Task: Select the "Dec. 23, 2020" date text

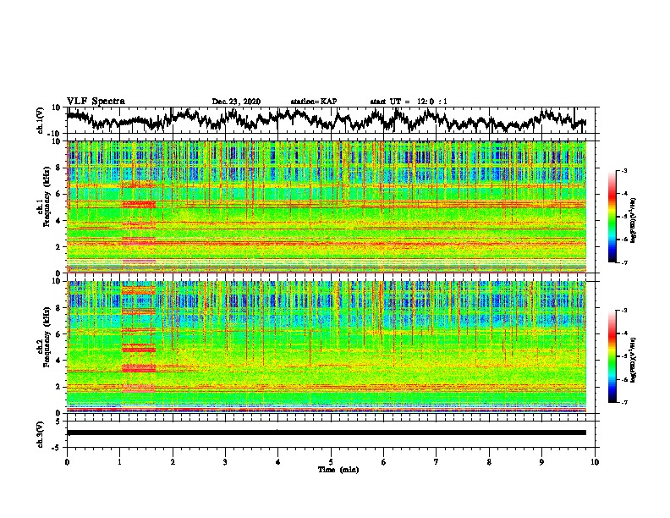Action: pos(236,102)
